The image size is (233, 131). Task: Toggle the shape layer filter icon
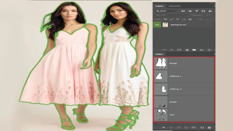(x=203, y=11)
